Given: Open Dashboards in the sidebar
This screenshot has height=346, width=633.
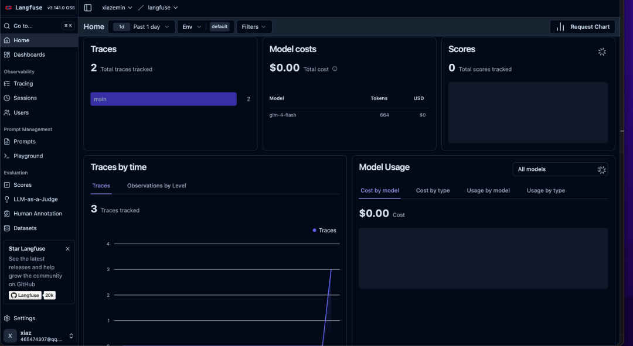Looking at the screenshot, I should (39, 54).
